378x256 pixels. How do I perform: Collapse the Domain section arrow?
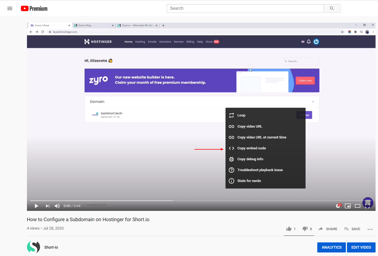[x=313, y=102]
